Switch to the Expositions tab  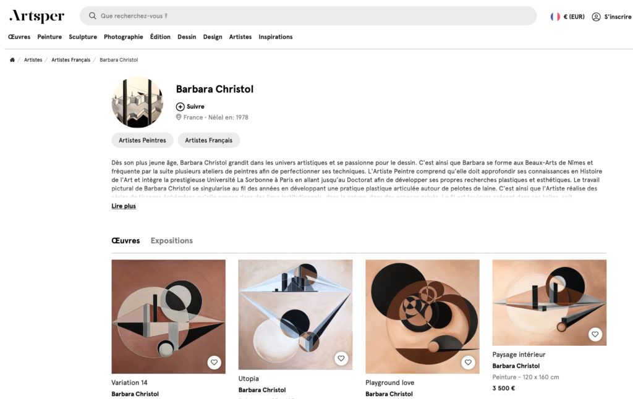click(172, 240)
